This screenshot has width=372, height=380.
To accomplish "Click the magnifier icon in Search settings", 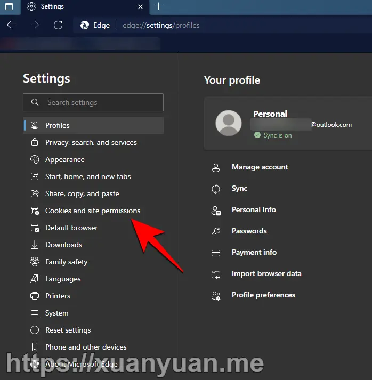I will 35,102.
